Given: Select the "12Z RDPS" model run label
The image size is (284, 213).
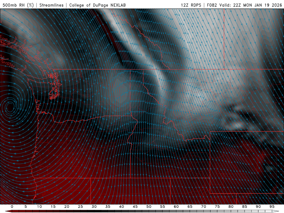Looking at the screenshot, I should 191,5.
